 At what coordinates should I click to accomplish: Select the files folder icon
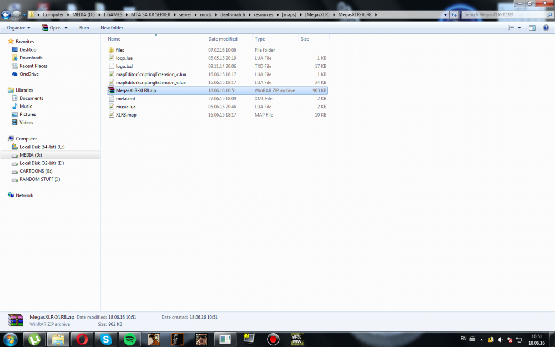coord(111,50)
